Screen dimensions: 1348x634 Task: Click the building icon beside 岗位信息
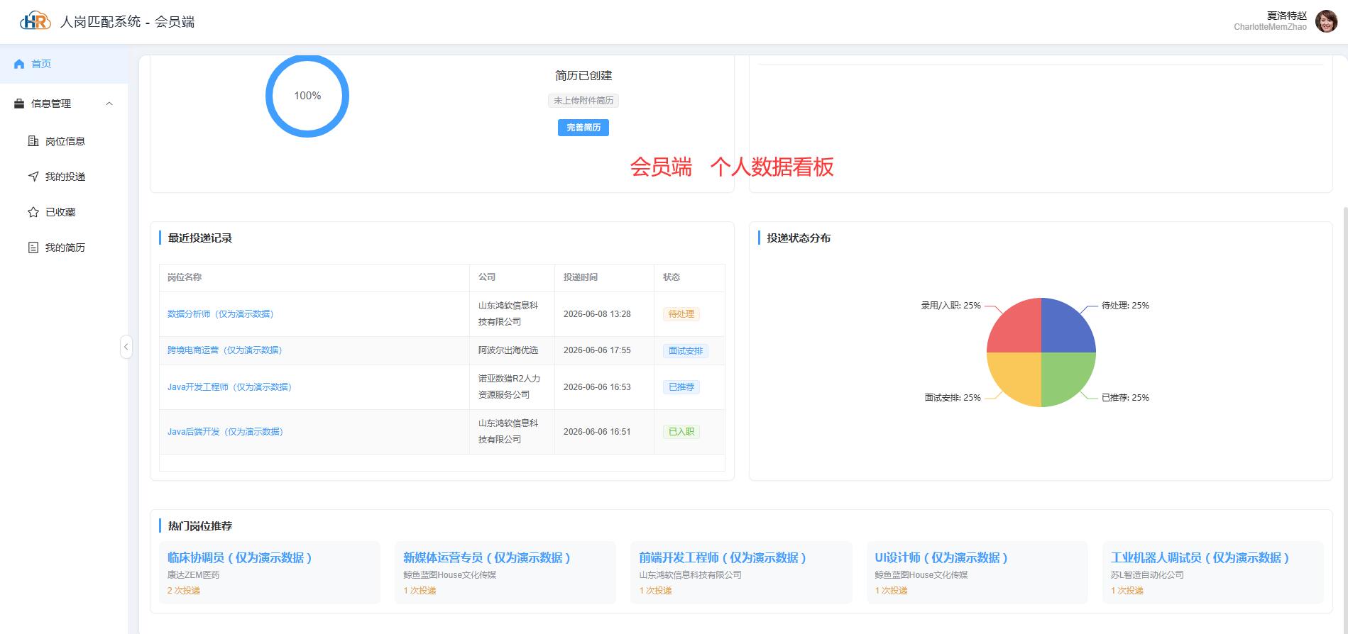33,141
